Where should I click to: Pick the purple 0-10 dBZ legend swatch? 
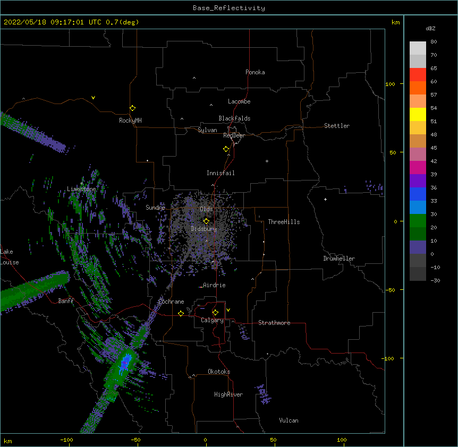click(x=418, y=247)
